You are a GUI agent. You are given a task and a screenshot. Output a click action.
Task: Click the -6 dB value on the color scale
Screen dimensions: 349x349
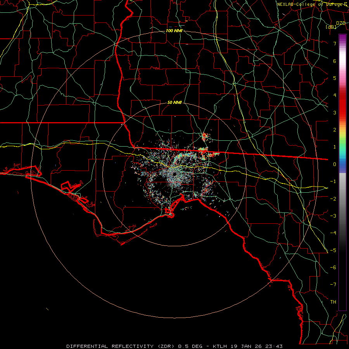point(333,267)
